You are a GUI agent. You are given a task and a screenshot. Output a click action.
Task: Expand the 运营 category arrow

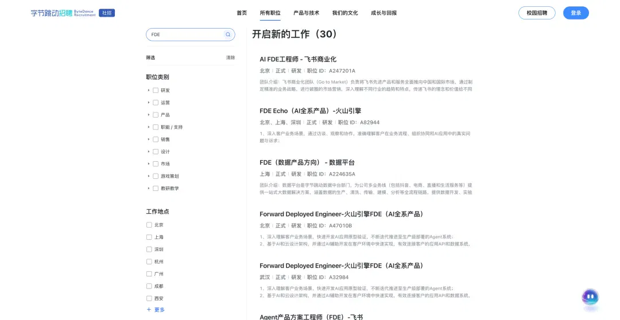[x=149, y=103]
